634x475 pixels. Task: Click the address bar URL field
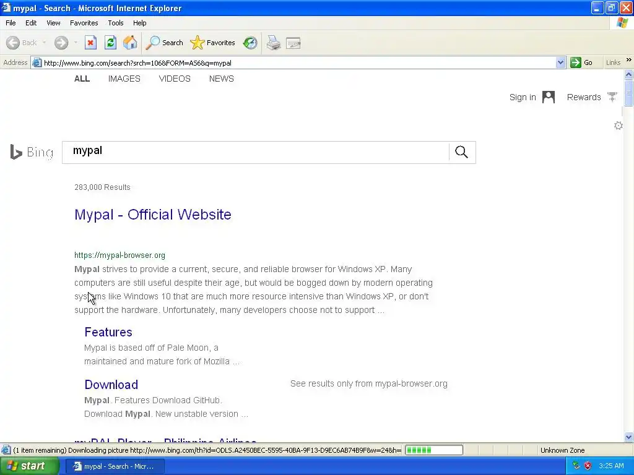[298, 63]
